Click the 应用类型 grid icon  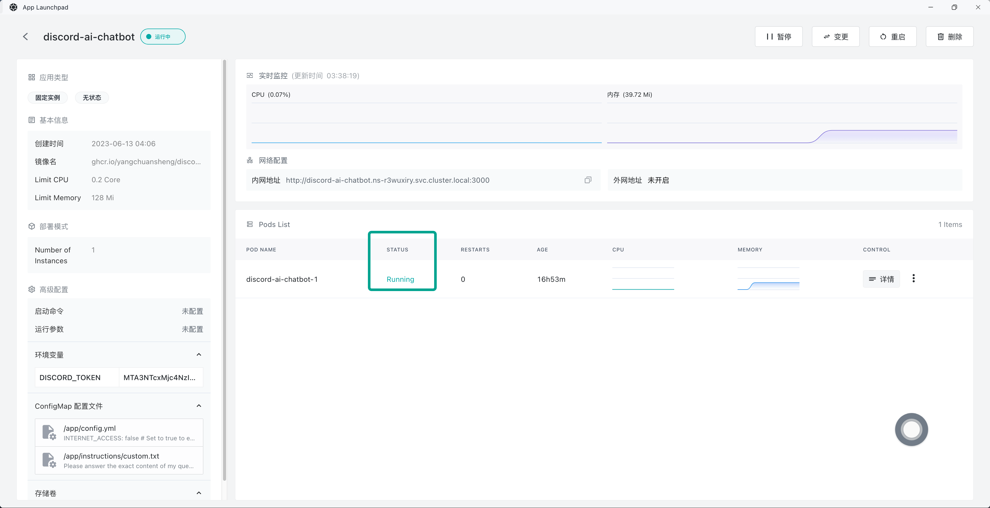[31, 77]
